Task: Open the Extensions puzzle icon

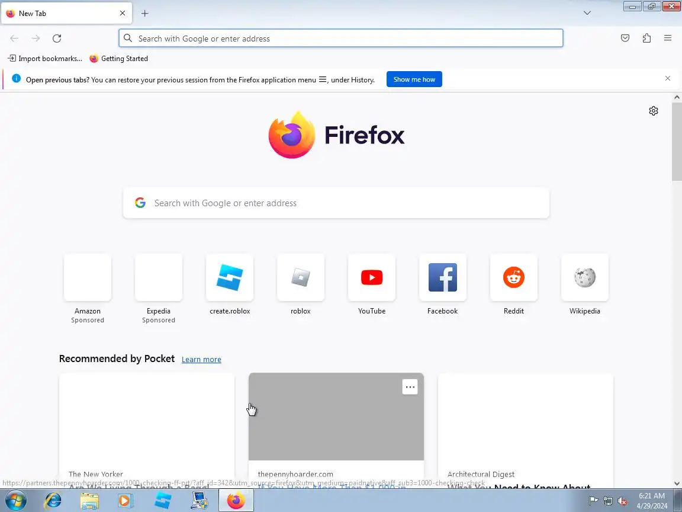Action: (646, 39)
